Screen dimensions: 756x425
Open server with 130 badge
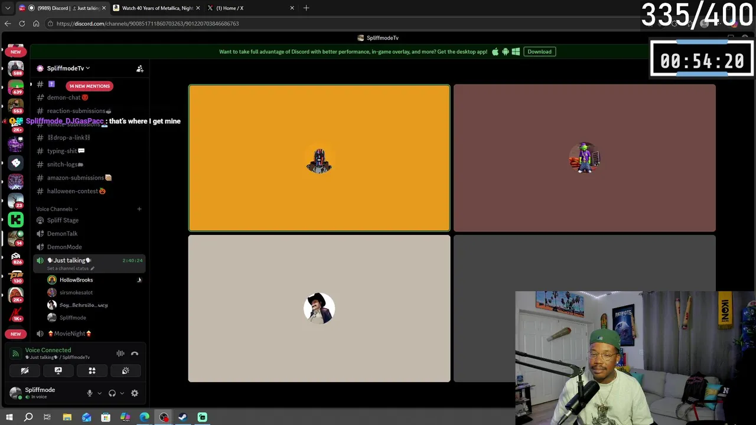click(x=16, y=276)
